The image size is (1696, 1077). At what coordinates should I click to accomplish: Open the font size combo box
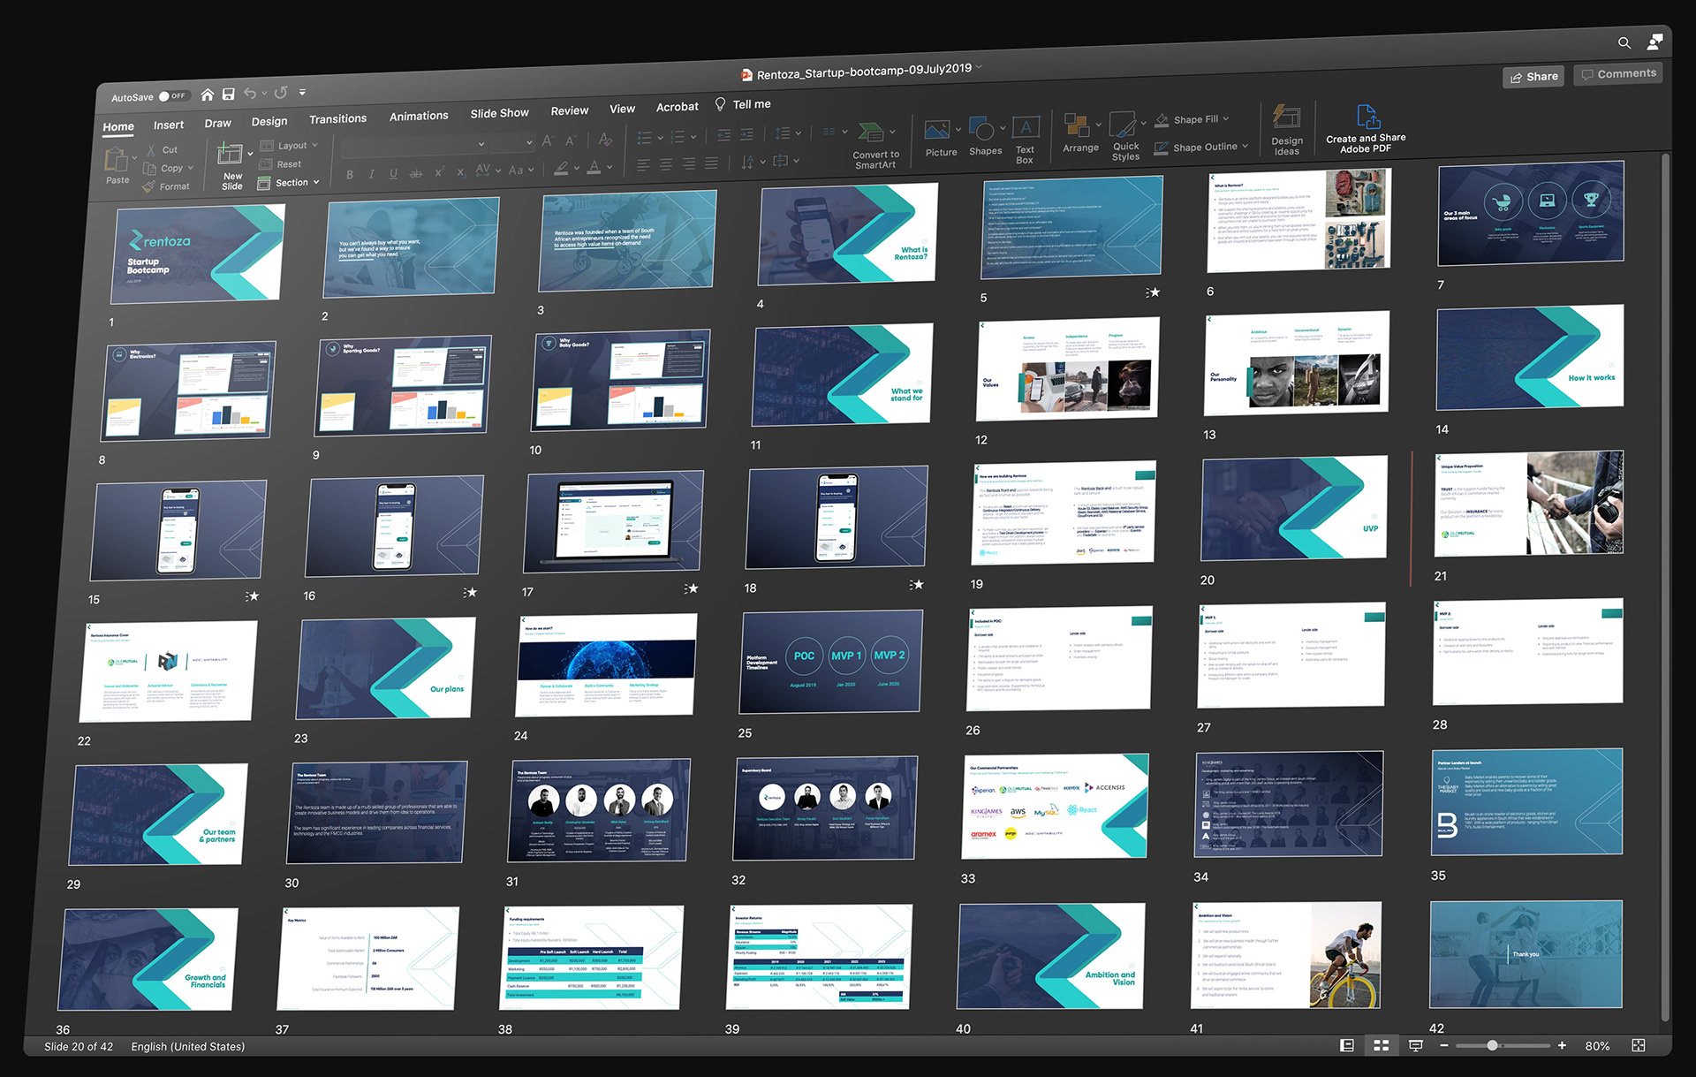[513, 142]
